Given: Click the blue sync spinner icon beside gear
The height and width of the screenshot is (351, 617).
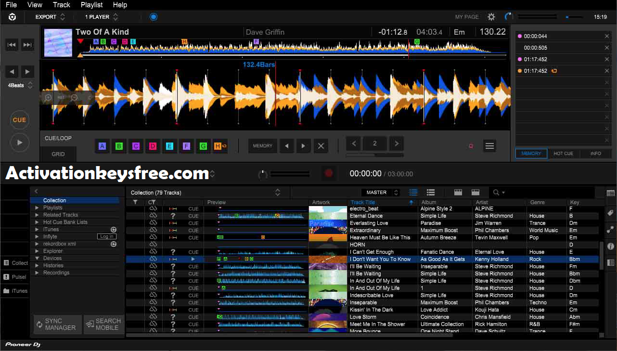Looking at the screenshot, I should tap(509, 17).
